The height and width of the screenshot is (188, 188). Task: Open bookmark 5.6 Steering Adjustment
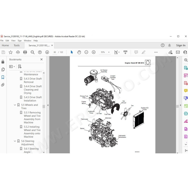[28, 143]
